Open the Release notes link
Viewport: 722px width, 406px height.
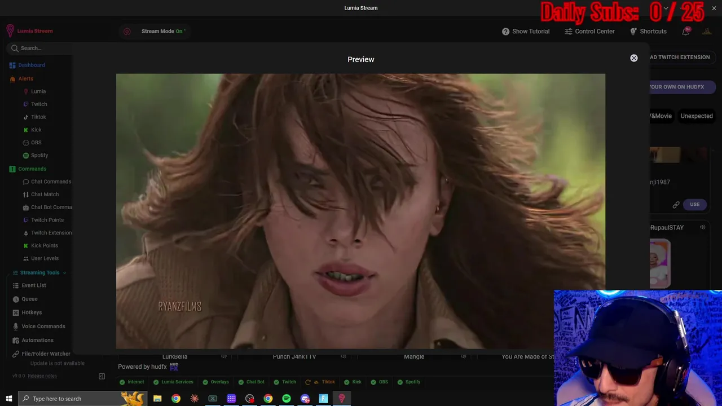(x=42, y=376)
